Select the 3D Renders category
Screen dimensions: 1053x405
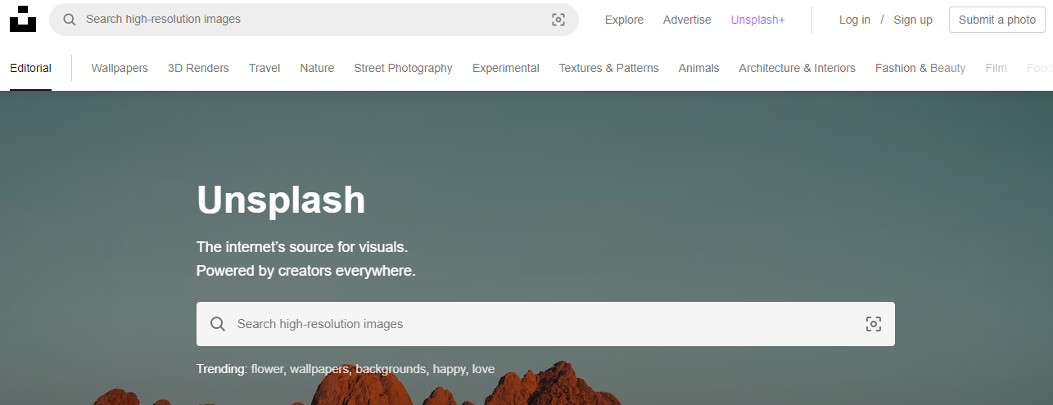coord(198,68)
